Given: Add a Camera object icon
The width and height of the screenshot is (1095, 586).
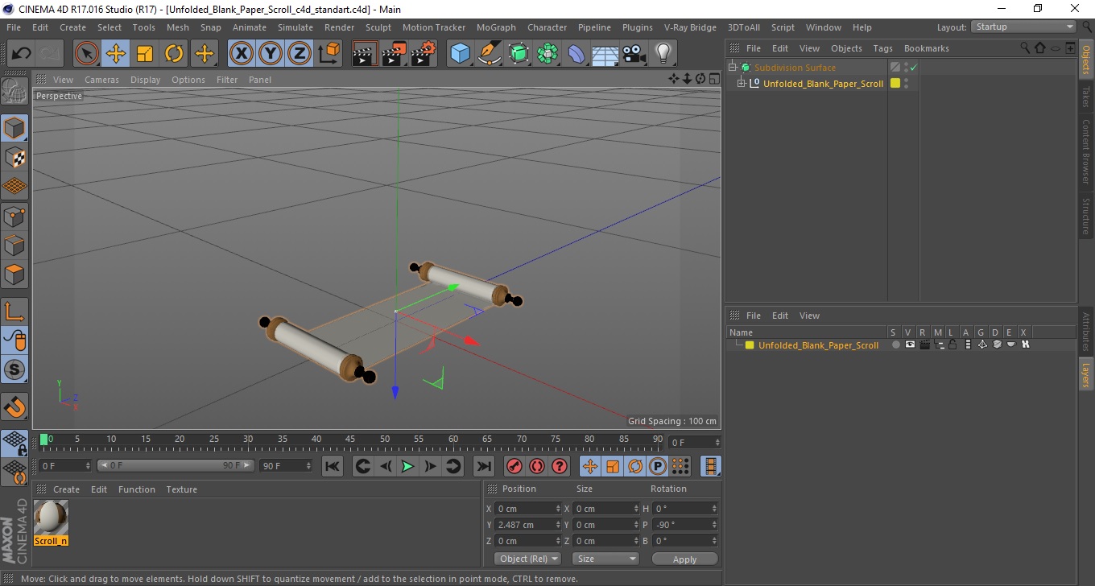Looking at the screenshot, I should click(x=634, y=54).
